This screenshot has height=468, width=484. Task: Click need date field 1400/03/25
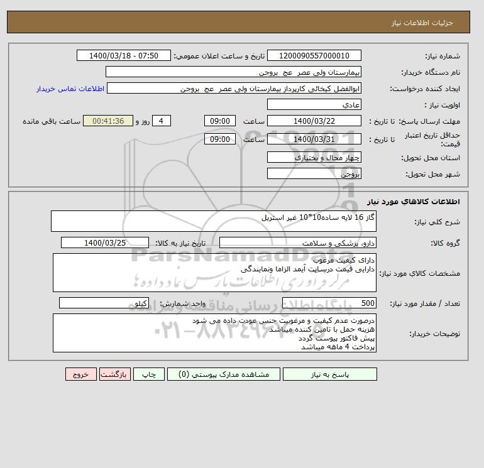click(105, 242)
